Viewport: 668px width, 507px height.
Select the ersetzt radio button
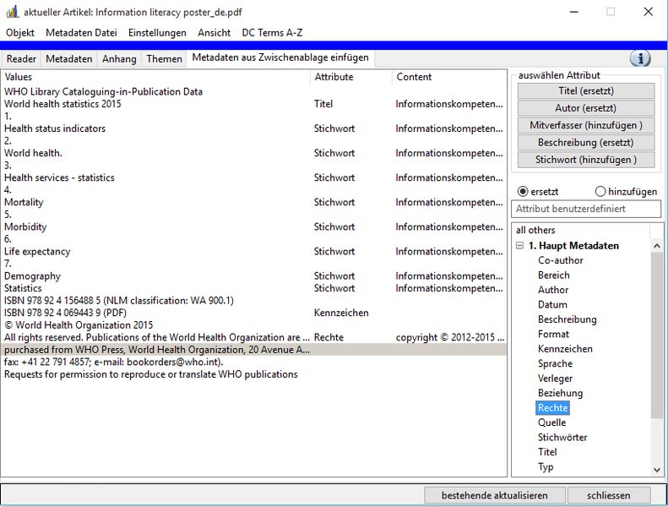point(523,192)
